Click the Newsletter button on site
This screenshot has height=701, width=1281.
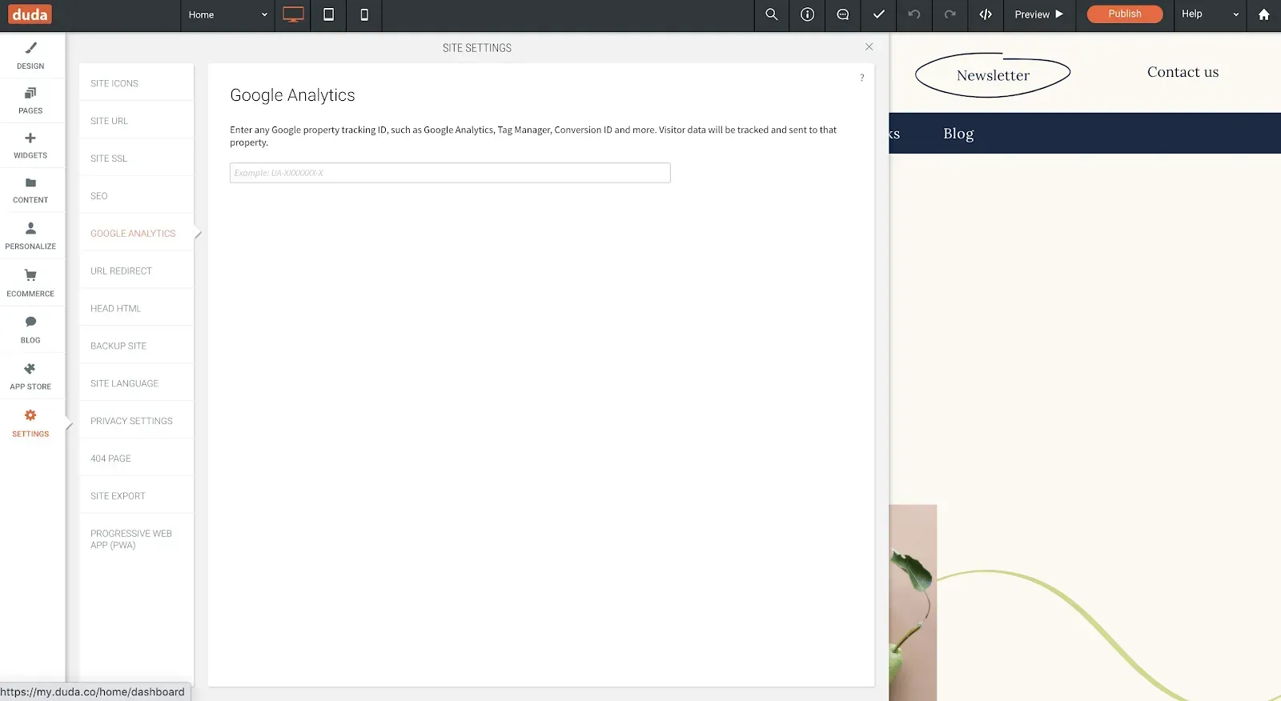[993, 75]
